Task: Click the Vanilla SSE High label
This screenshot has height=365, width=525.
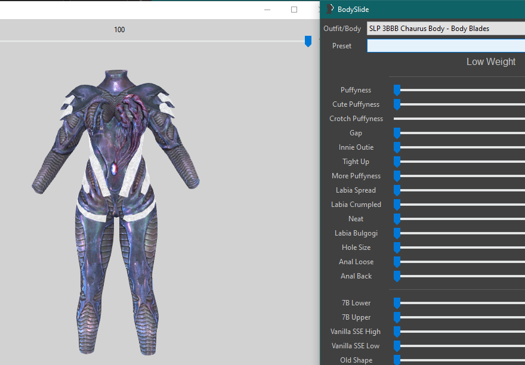Action: tap(355, 332)
